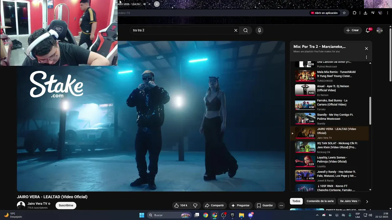Open Windows Start menu
Image resolution: width=392 pixels, height=220 pixels.
point(142,215)
